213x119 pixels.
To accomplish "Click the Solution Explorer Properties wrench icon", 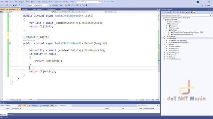I will click(x=191, y=13).
